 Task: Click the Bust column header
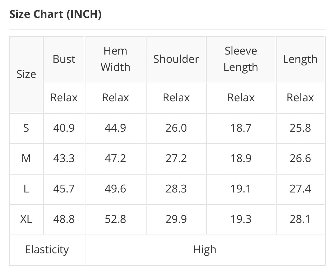click(x=64, y=59)
